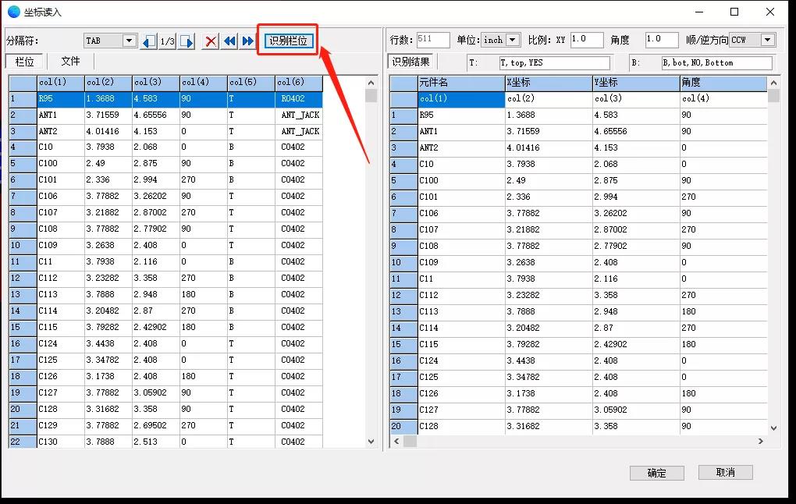796x504 pixels.
Task: Click the next page icon beside 1/3
Action: (x=187, y=41)
